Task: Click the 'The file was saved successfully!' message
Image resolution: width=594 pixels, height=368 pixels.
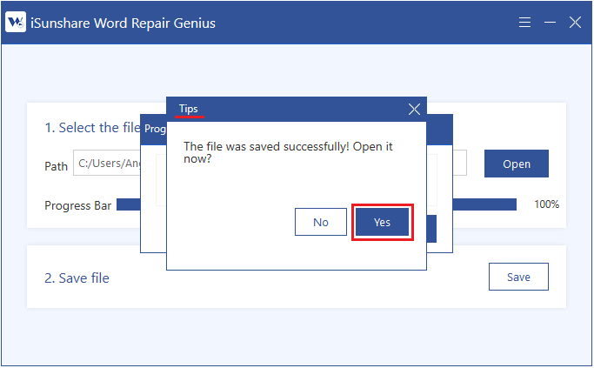Action: (288, 152)
